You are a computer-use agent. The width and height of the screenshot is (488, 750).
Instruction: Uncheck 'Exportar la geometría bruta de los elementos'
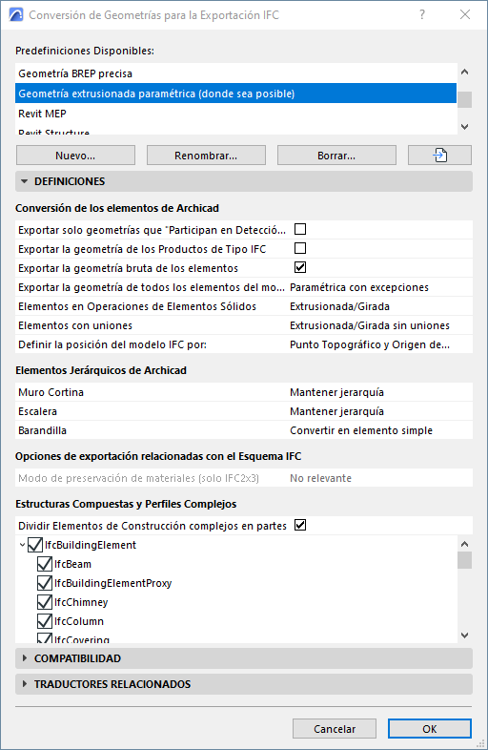[300, 268]
